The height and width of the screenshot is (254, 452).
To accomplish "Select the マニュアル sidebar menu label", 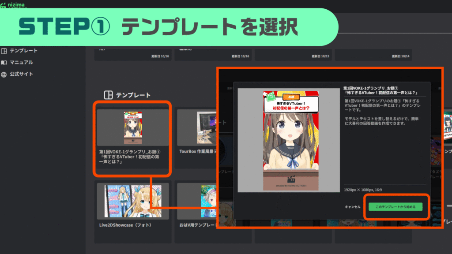I will (21, 63).
